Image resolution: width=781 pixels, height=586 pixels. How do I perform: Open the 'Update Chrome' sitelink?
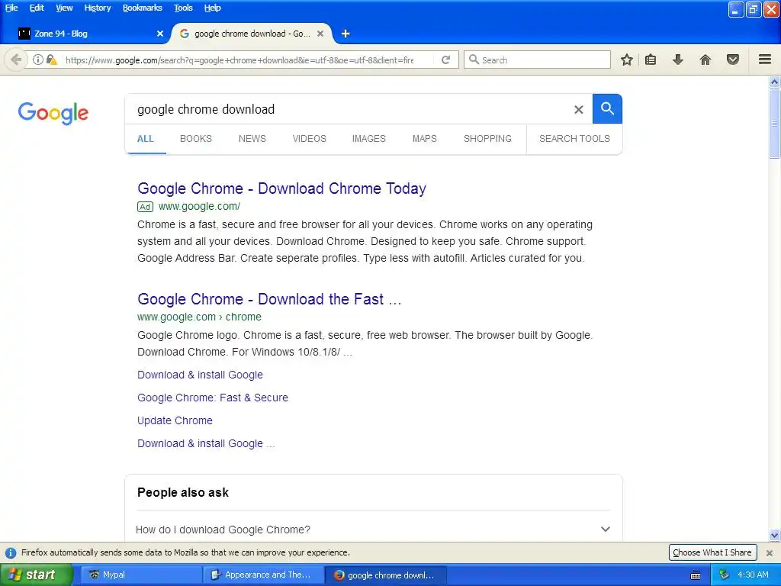pyautogui.click(x=175, y=420)
